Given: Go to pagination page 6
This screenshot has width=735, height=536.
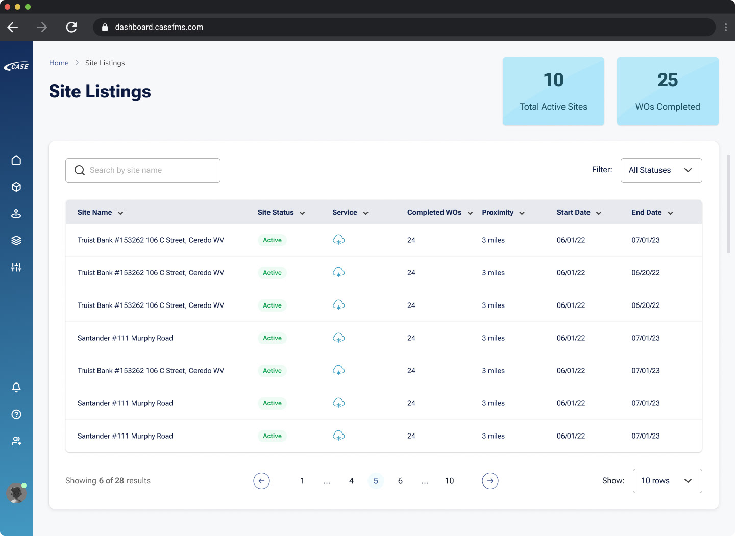Looking at the screenshot, I should pos(400,481).
